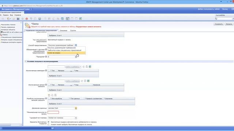Click the monitor preview toolbar icon
Image resolution: width=234 pixels, height=131 pixels.
[x=39, y=19]
